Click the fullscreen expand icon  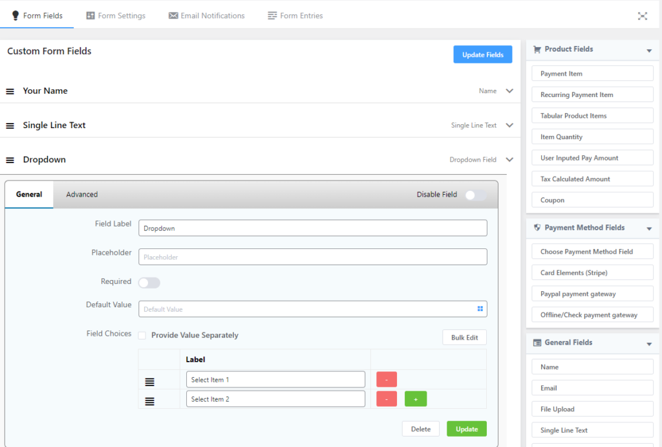click(x=642, y=16)
